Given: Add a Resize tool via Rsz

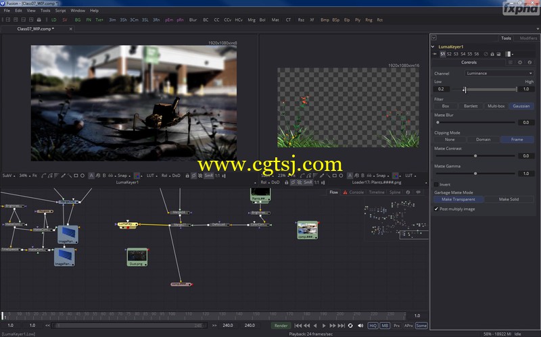Looking at the screenshot, I should pyautogui.click(x=301, y=20).
